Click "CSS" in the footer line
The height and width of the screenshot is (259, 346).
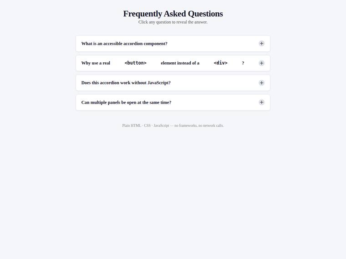[147, 125]
